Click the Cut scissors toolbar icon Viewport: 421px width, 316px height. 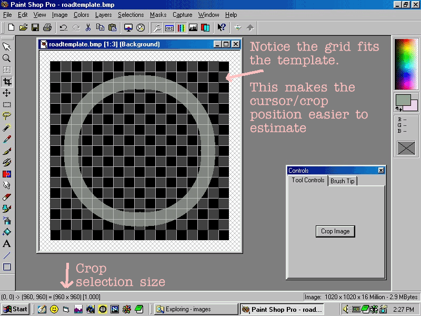click(x=88, y=27)
